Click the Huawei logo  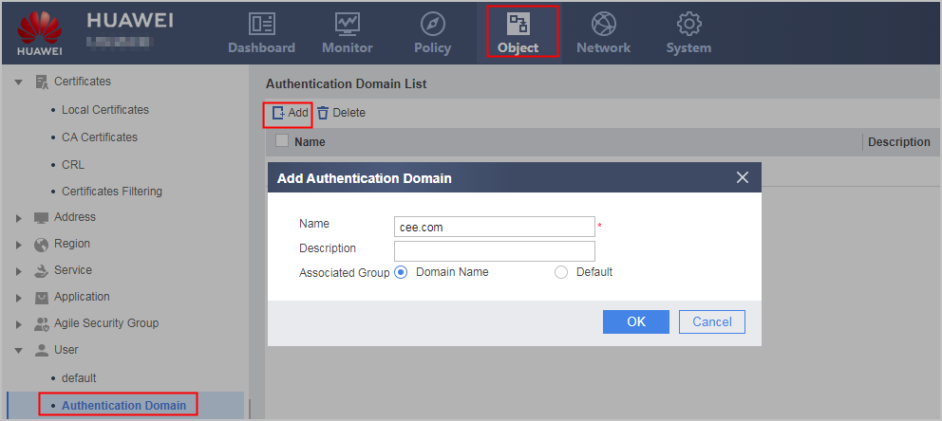[40, 33]
